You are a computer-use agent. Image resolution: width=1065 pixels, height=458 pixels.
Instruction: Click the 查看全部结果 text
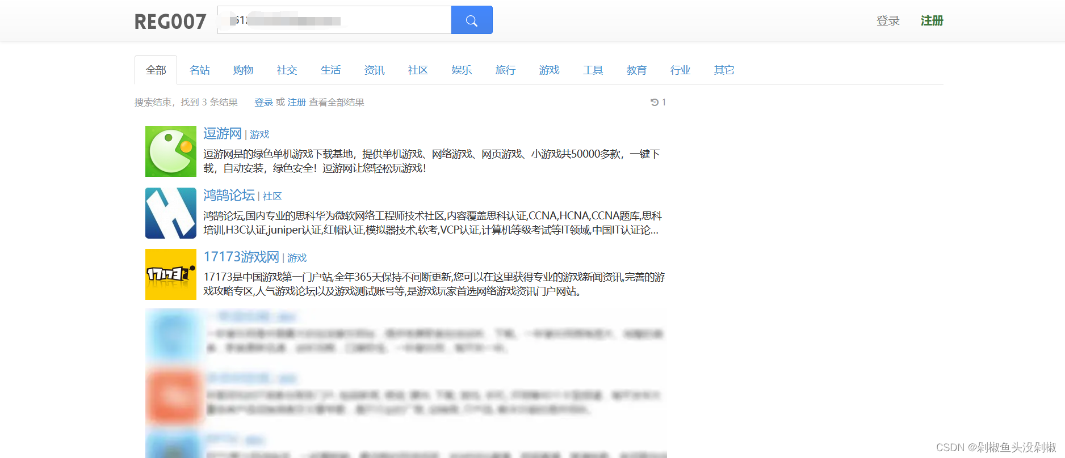click(337, 102)
